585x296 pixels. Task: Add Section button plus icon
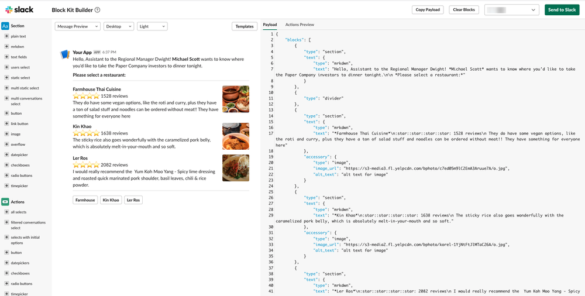(x=6, y=113)
